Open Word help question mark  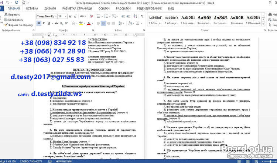coord(270,3)
